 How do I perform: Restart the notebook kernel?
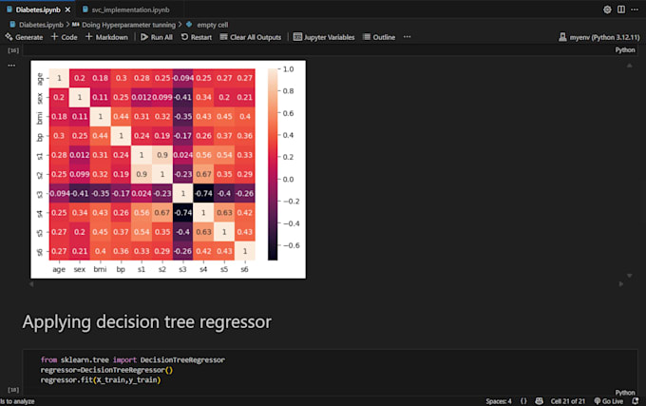click(197, 37)
